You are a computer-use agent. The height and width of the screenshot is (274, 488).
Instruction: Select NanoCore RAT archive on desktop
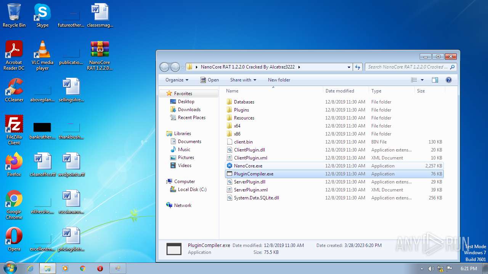tap(100, 56)
